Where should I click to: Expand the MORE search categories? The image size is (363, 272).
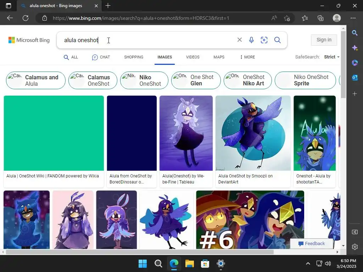pos(247,57)
